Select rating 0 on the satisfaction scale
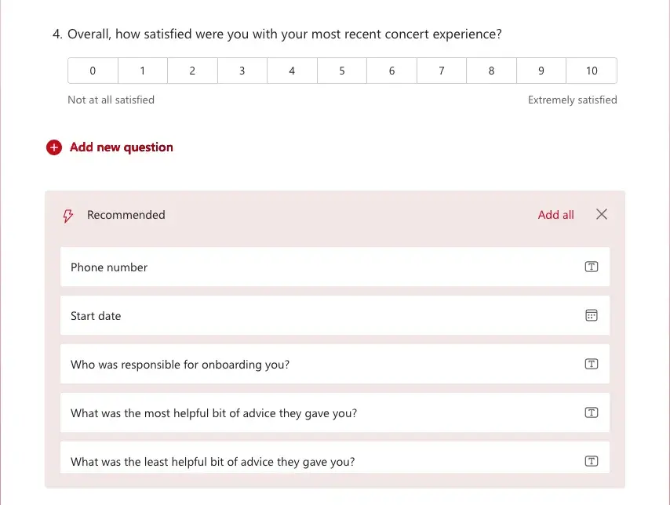The width and height of the screenshot is (670, 505). [92, 70]
